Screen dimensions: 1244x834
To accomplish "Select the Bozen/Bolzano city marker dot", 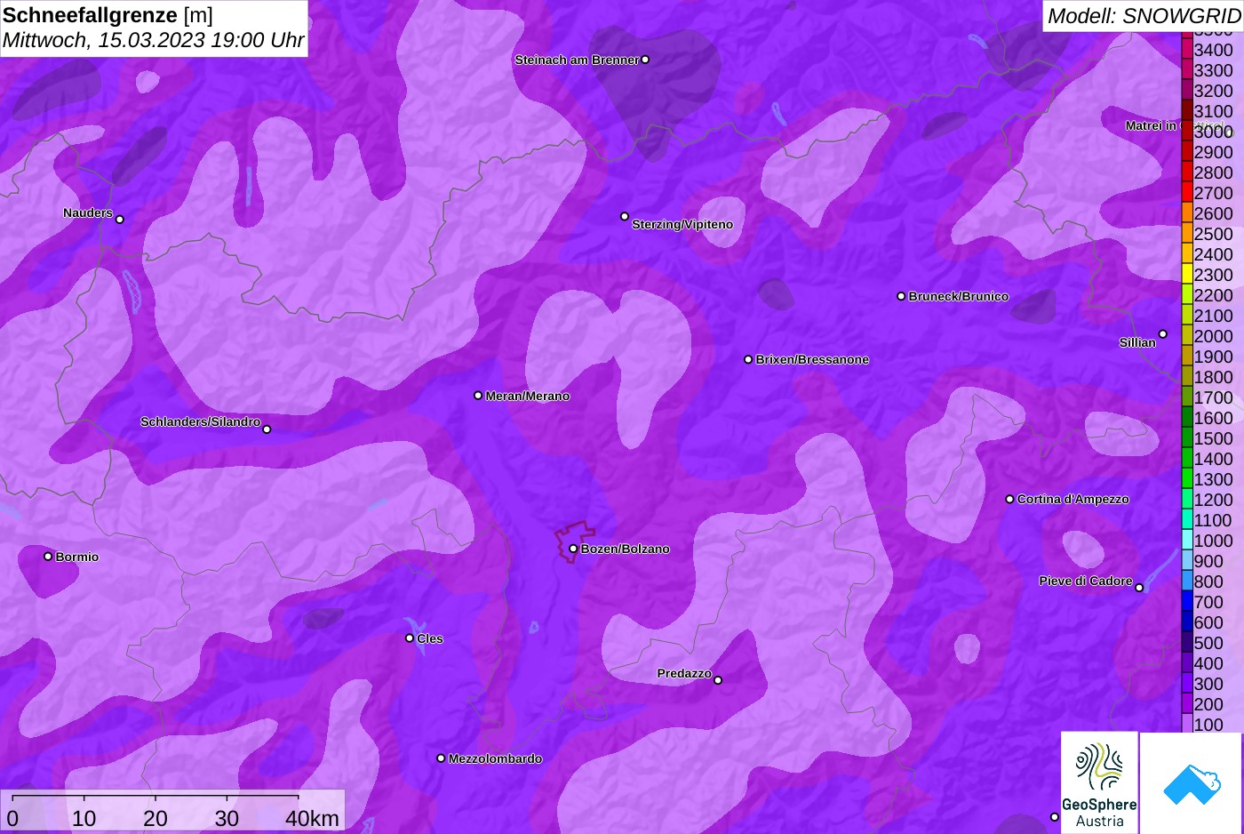I will pos(573,549).
